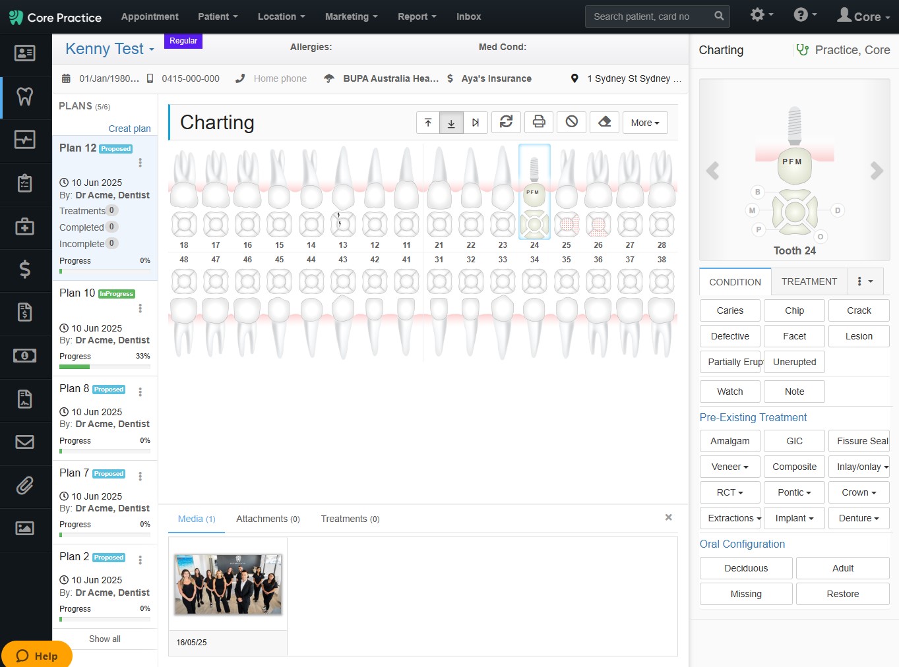This screenshot has height=667, width=899.
Task: Select the O surface on tooth 24
Action: [821, 237]
